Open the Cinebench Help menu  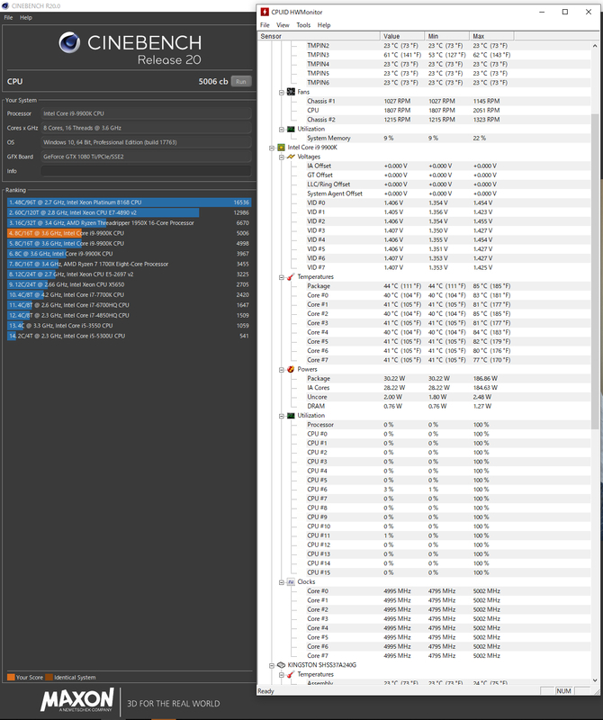click(26, 17)
